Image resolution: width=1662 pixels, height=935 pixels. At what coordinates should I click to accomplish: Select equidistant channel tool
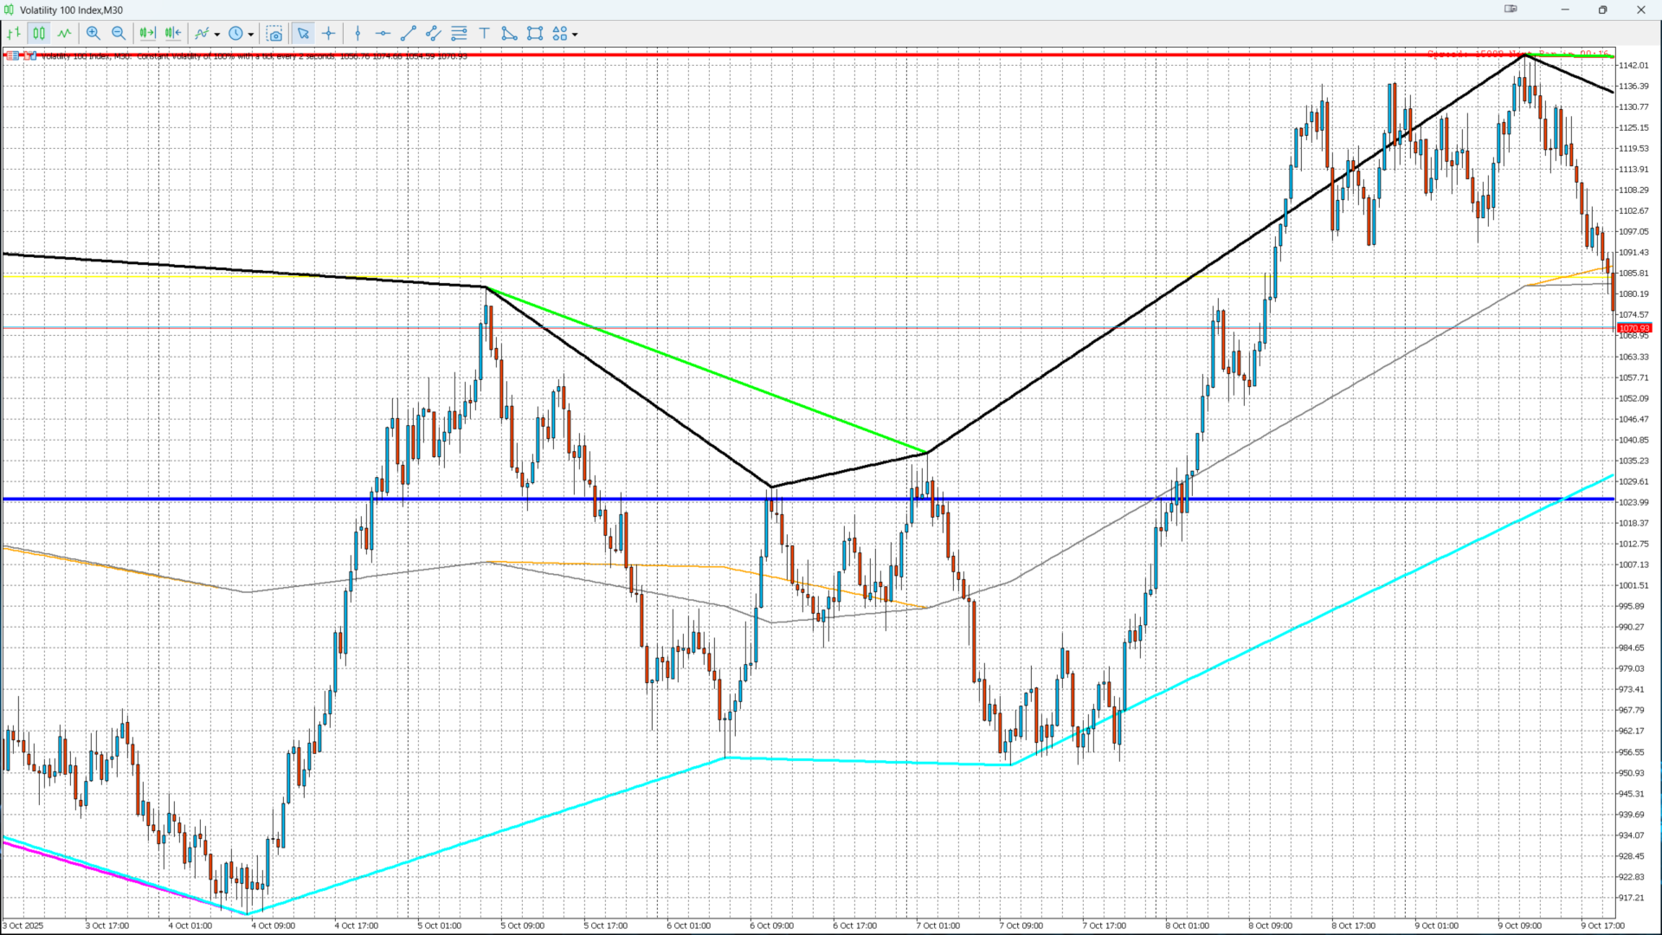(x=434, y=34)
